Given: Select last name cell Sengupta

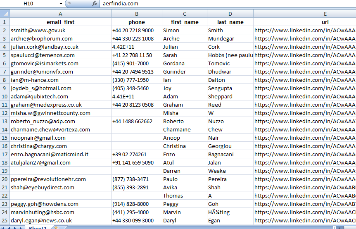Looking at the screenshot, I should coord(230,88).
